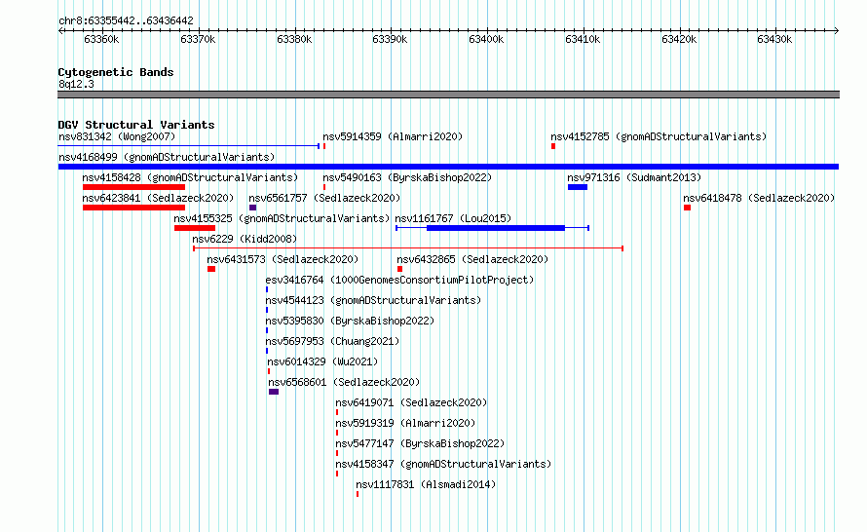
Task: Click the 63380k ruler tick label
Action: [294, 39]
